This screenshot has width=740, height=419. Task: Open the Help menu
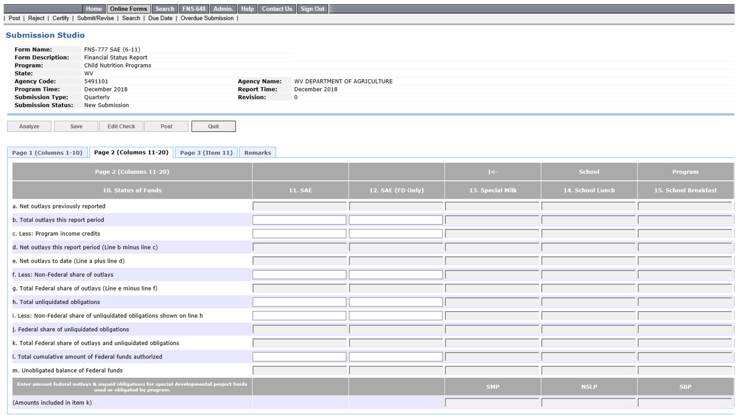point(247,9)
